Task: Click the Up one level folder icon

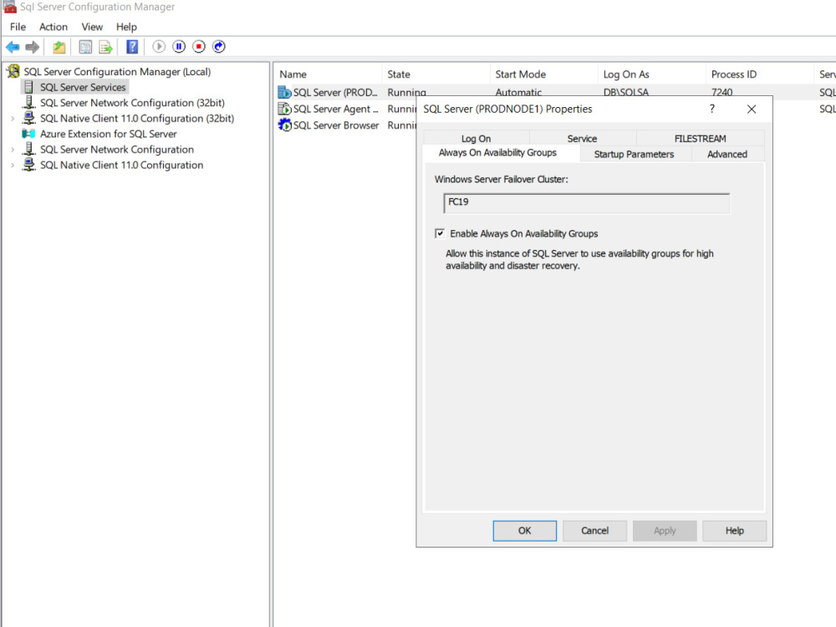Action: click(x=59, y=47)
